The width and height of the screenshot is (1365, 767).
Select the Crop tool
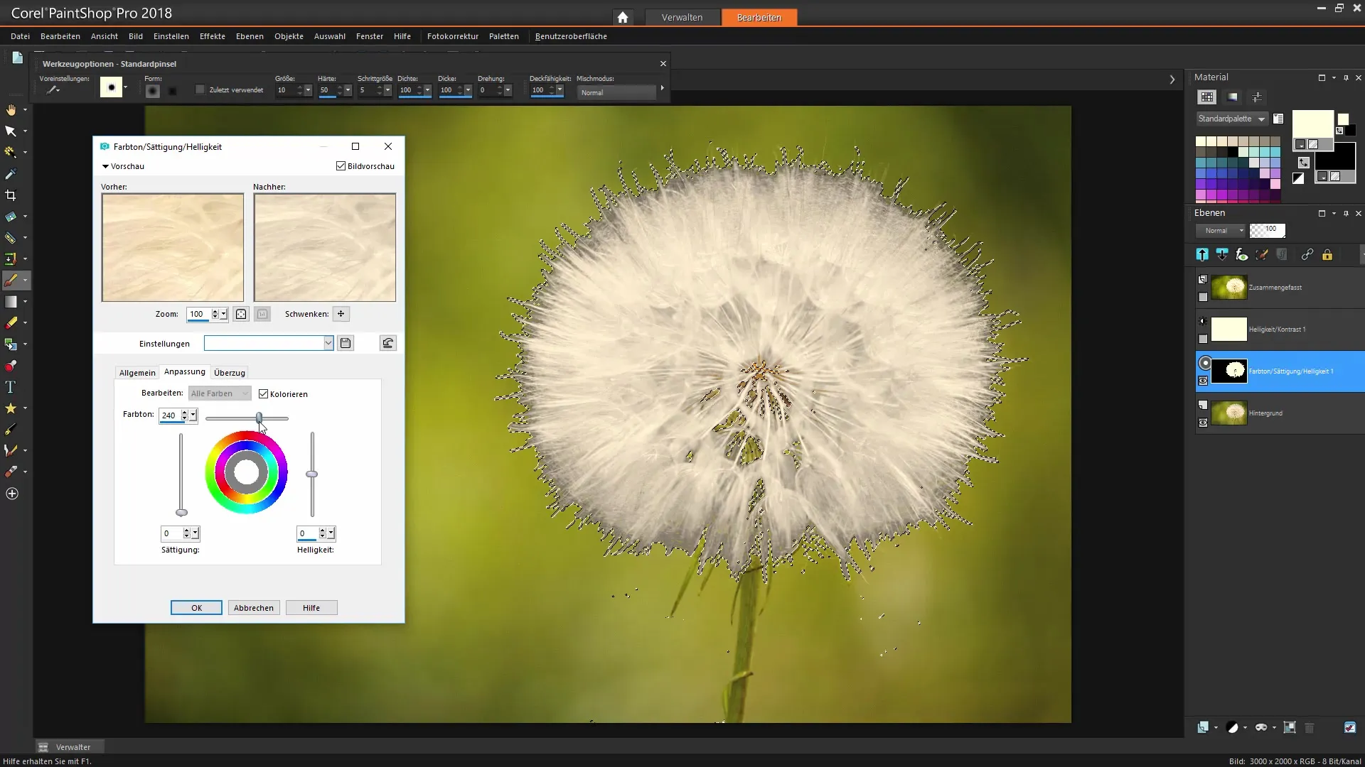11,195
